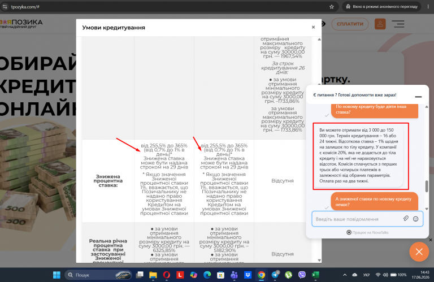Click the dialog scrollbar's up arrow
This screenshot has height=282, width=434.
point(319,40)
